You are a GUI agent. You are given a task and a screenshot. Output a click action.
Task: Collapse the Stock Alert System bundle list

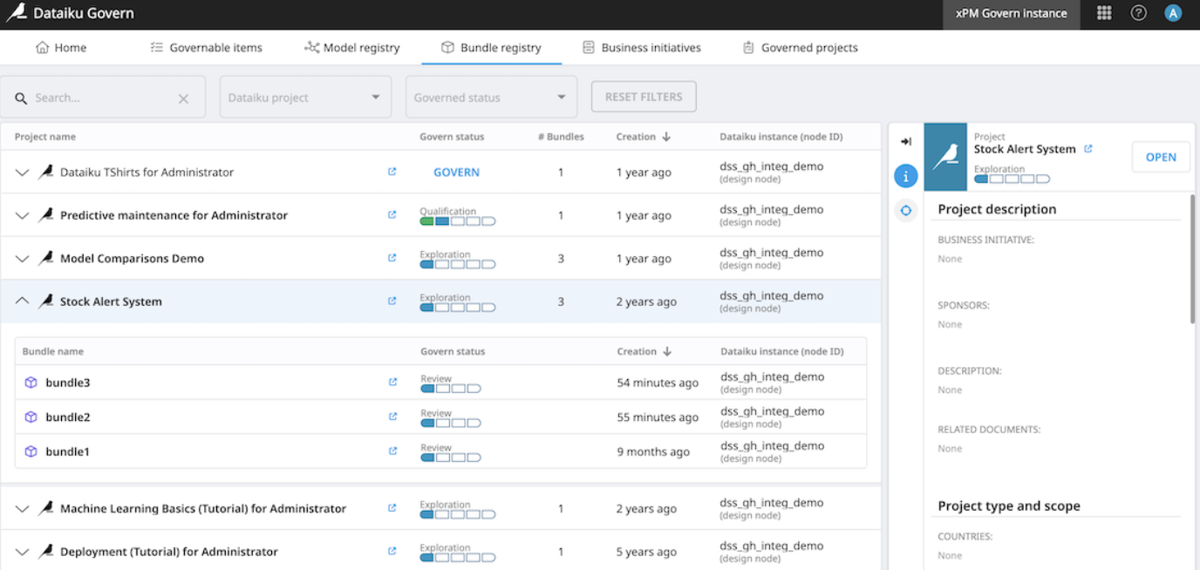click(22, 302)
